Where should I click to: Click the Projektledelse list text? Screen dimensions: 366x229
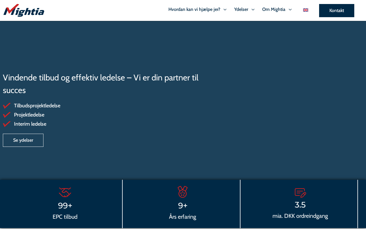29,115
